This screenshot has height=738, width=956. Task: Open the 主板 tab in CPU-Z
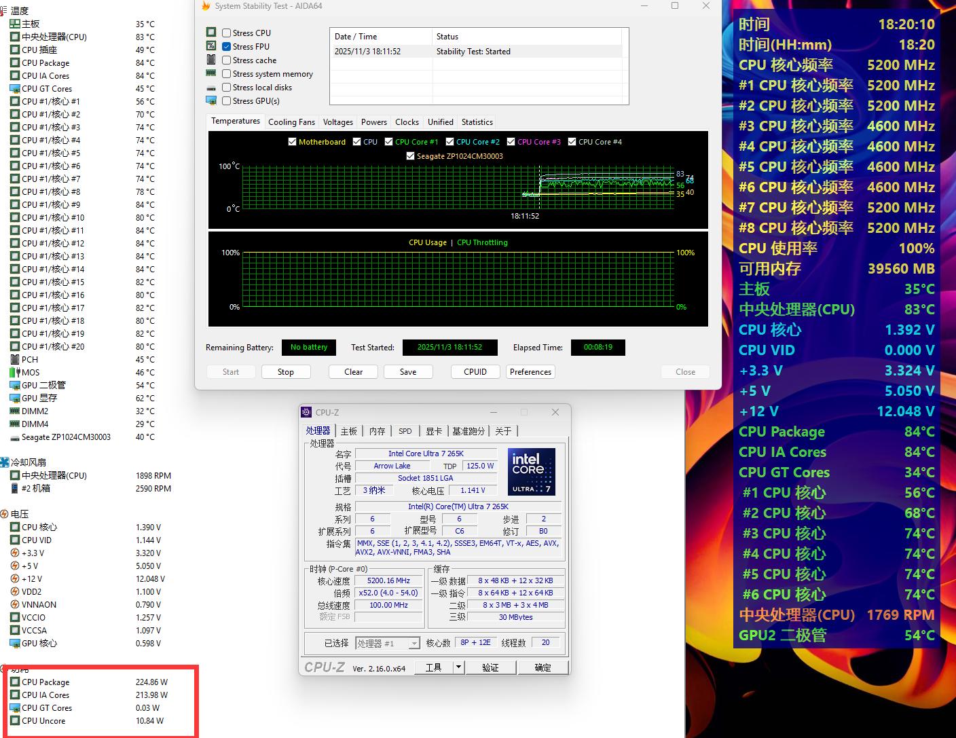pyautogui.click(x=349, y=431)
